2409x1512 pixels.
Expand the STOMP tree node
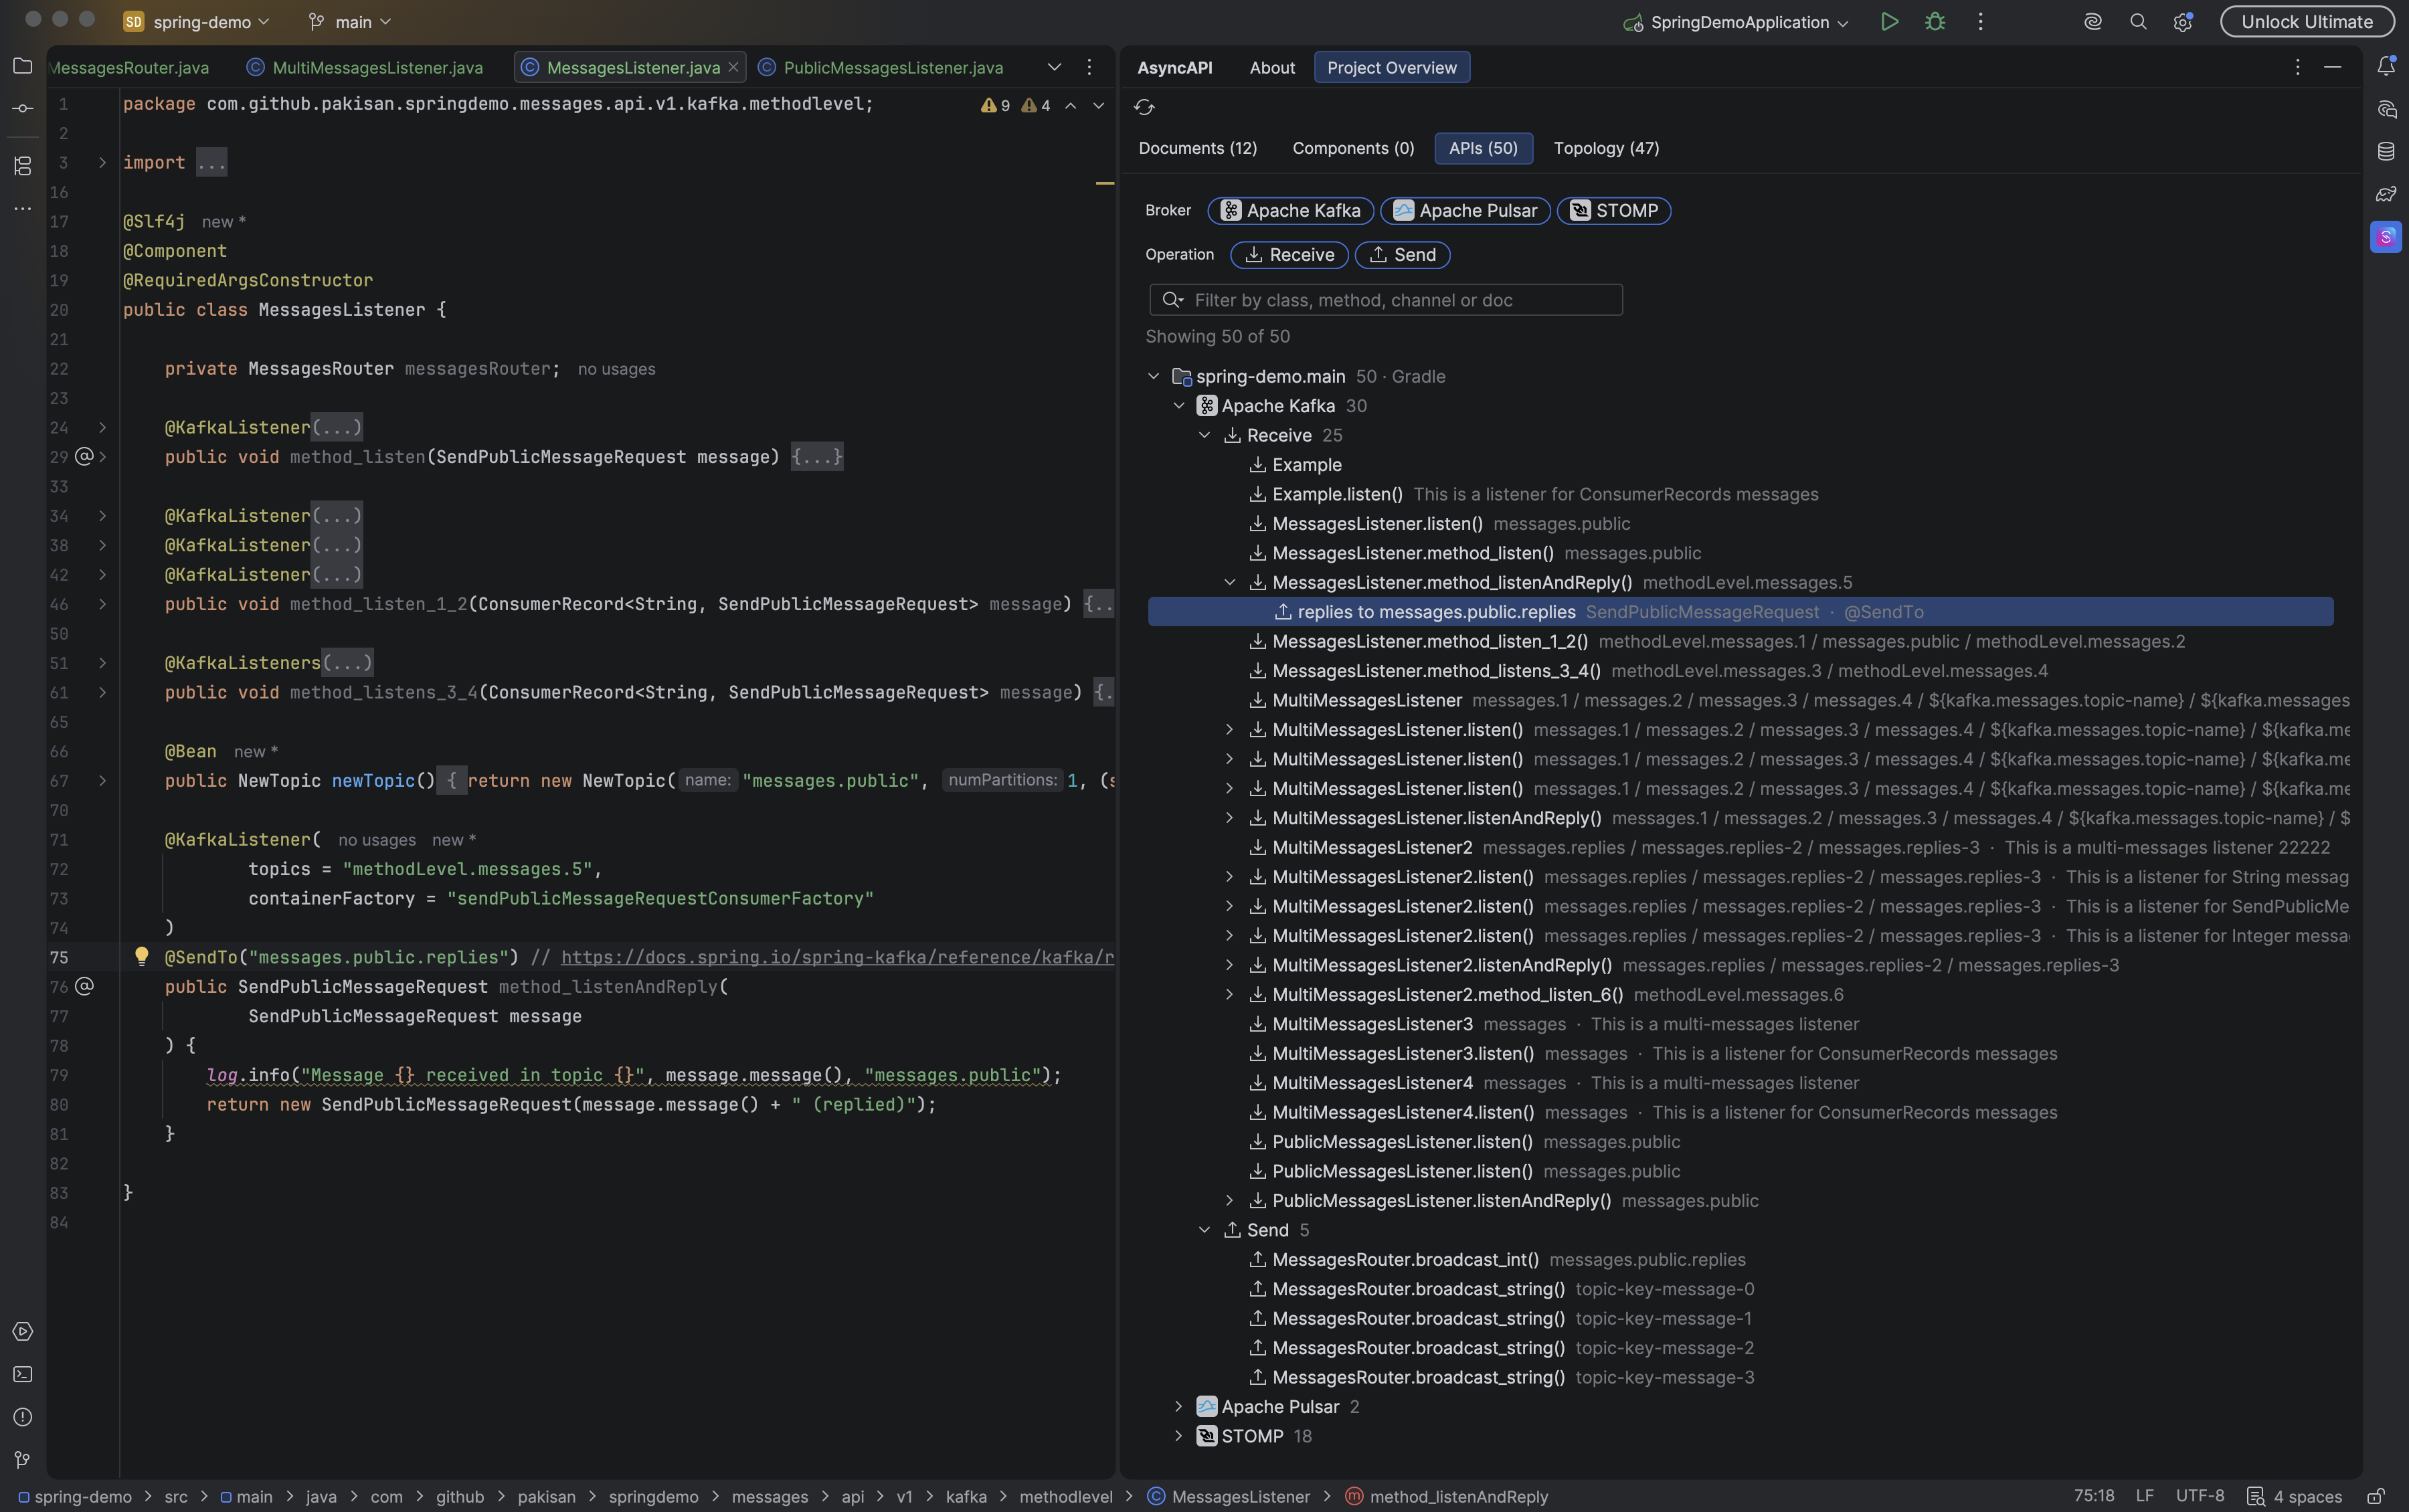tap(1179, 1436)
